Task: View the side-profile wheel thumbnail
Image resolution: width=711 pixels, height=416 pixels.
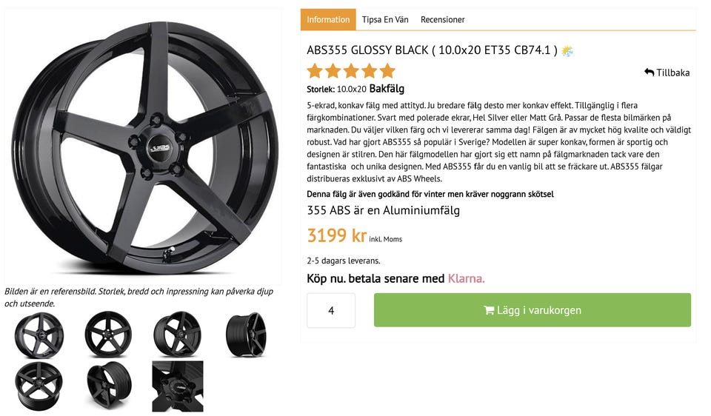Action: point(246,335)
